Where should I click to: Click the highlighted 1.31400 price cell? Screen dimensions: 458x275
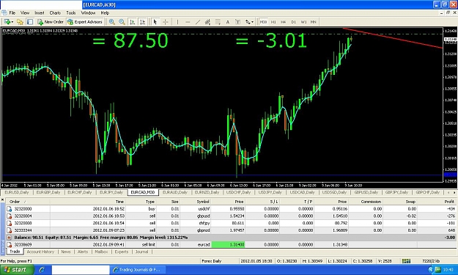click(x=228, y=245)
